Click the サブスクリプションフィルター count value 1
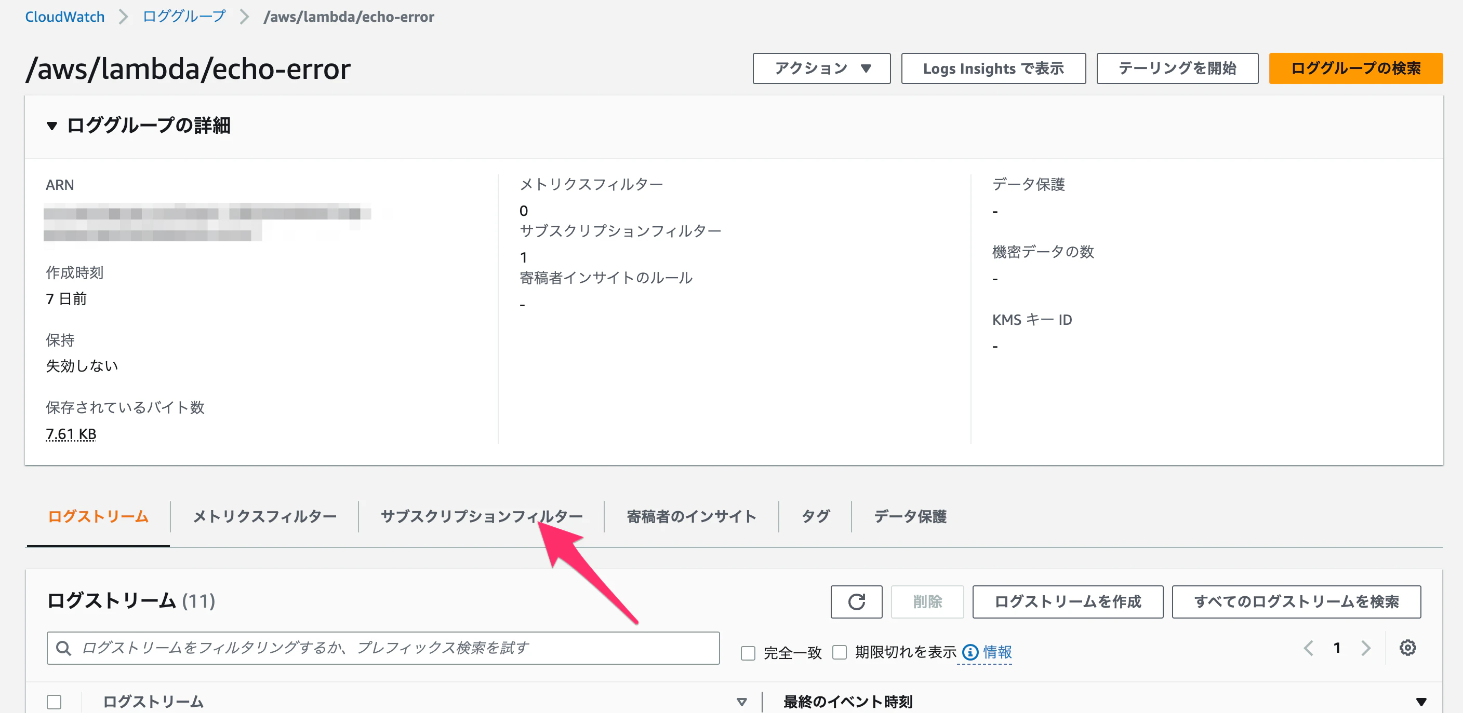 (523, 257)
